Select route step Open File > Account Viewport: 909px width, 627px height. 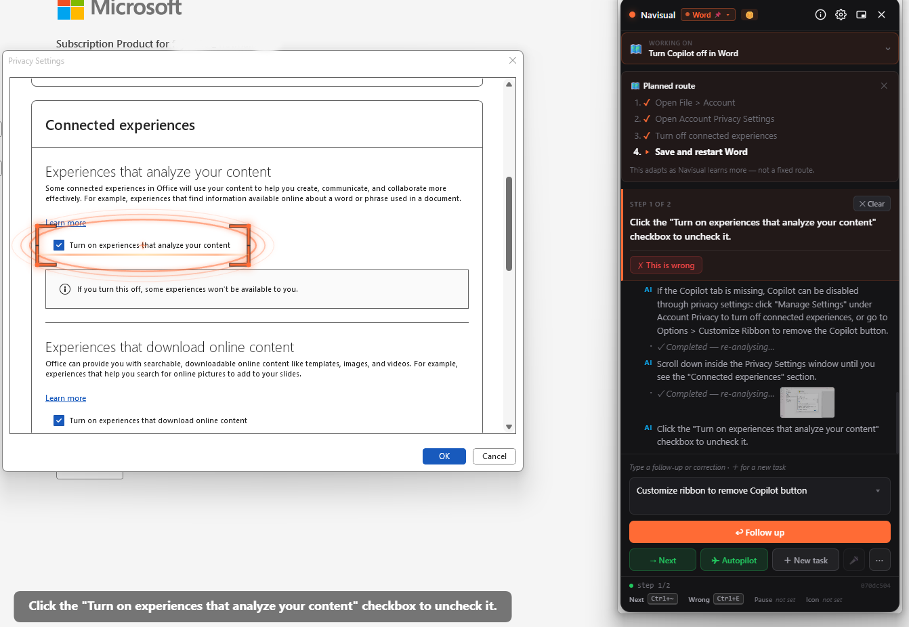tap(695, 103)
